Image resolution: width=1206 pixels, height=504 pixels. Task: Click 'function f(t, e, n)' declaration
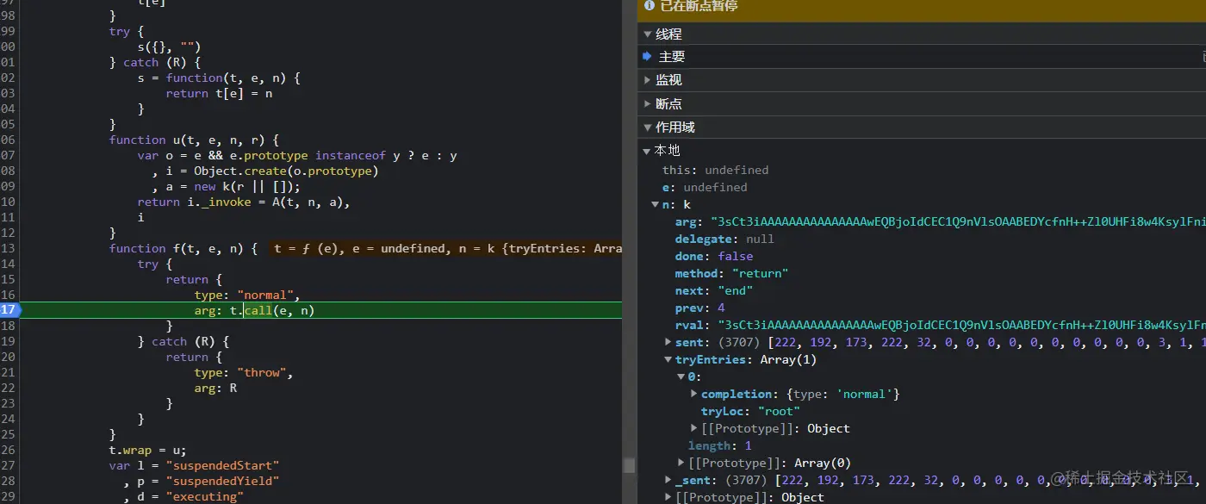pyautogui.click(x=183, y=248)
